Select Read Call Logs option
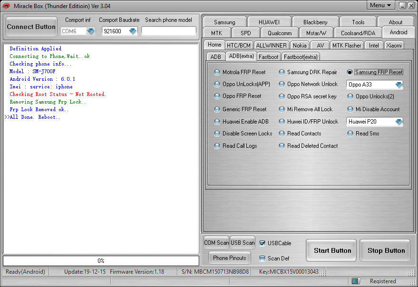Image resolution: width=418 pixels, height=287 pixels. click(x=217, y=146)
